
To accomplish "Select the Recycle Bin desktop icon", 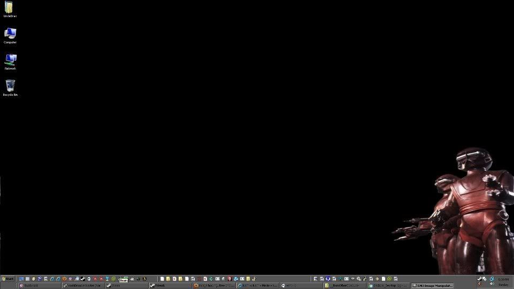I will pyautogui.click(x=10, y=88).
